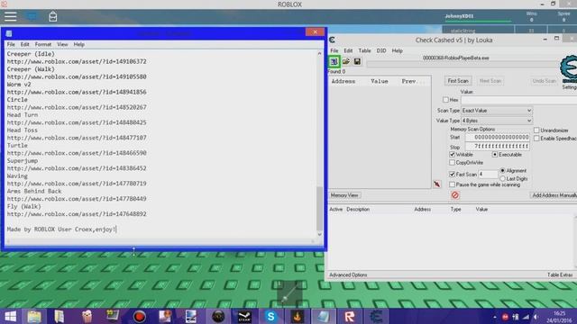Toggle the Fast Scan checkbox
The width and height of the screenshot is (577, 324).
[453, 174]
